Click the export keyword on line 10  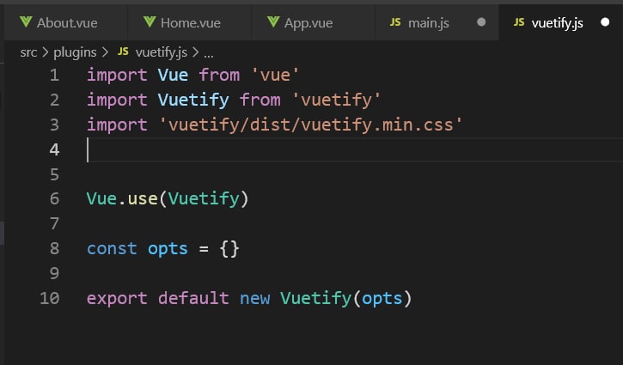coord(117,299)
